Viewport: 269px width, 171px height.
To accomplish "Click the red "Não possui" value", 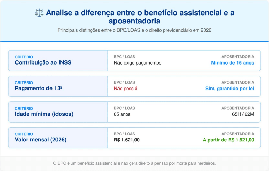I will (x=125, y=89).
